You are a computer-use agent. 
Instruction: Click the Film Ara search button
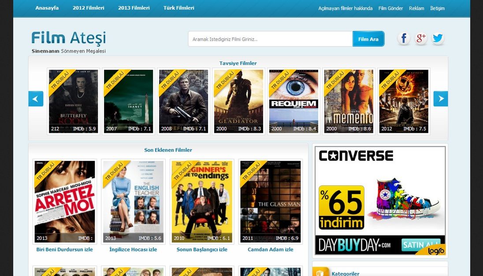[x=368, y=39]
